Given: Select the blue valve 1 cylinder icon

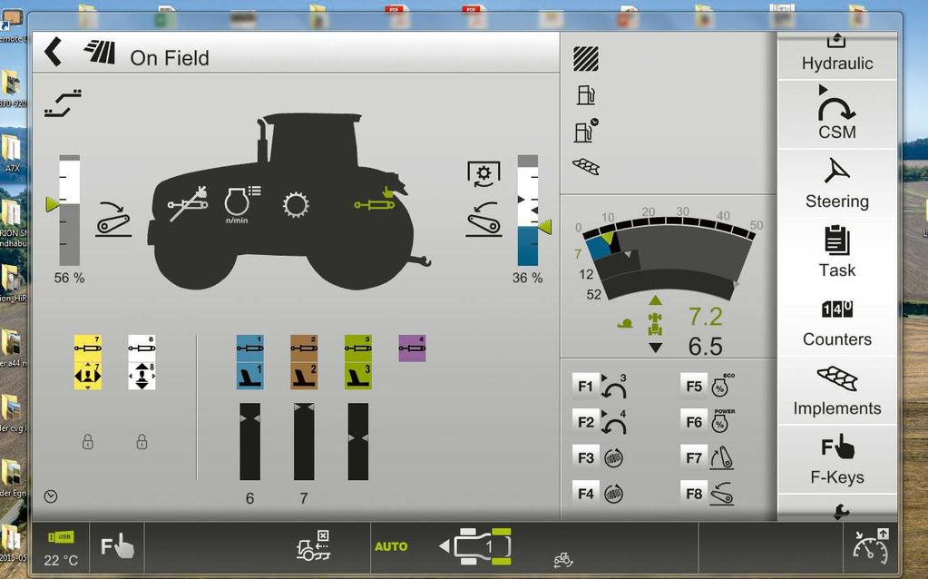Looking at the screenshot, I should point(249,348).
